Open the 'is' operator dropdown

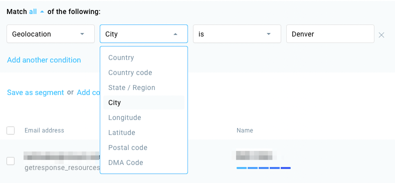point(237,34)
